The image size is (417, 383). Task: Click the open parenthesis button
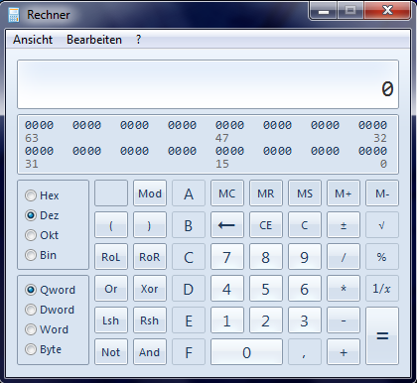click(111, 225)
